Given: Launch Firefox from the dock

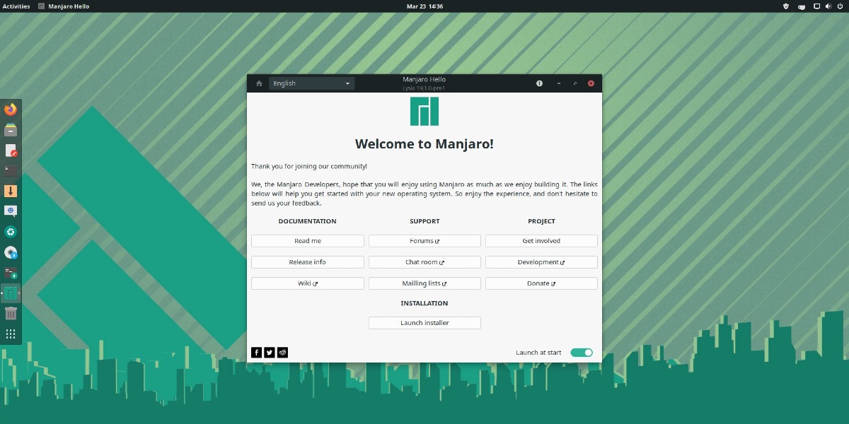Looking at the screenshot, I should 11,109.
